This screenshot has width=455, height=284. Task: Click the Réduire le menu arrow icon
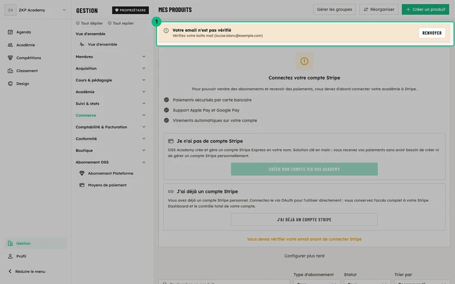(10, 272)
